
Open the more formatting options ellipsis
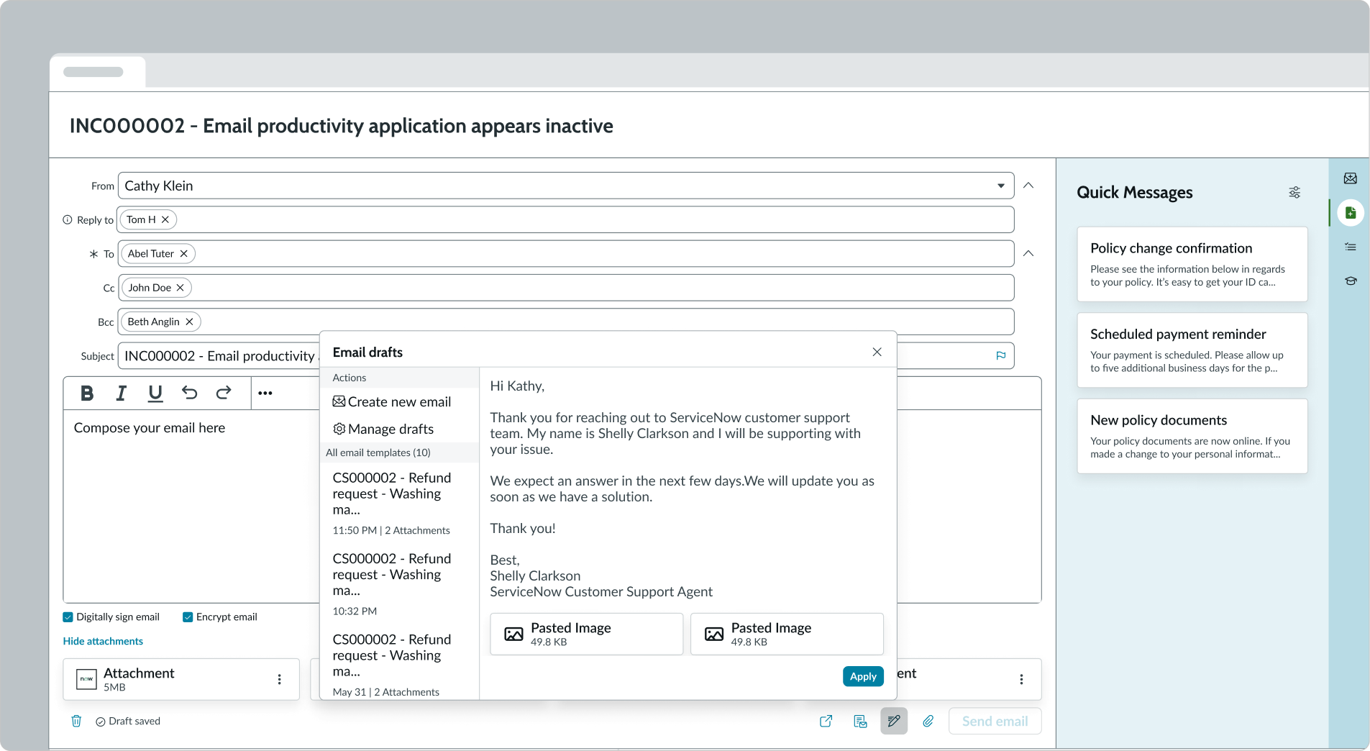click(x=265, y=393)
